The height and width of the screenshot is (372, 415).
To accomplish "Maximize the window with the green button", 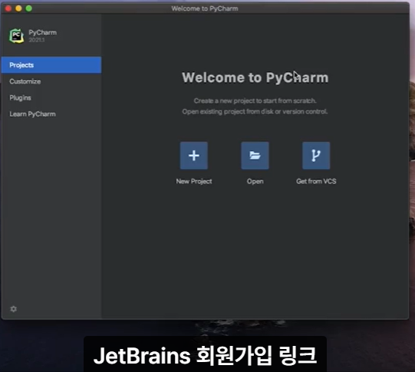I will tap(29, 8).
